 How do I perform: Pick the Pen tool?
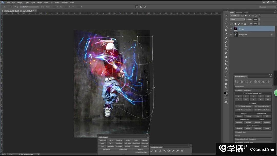click(x=226, y=68)
